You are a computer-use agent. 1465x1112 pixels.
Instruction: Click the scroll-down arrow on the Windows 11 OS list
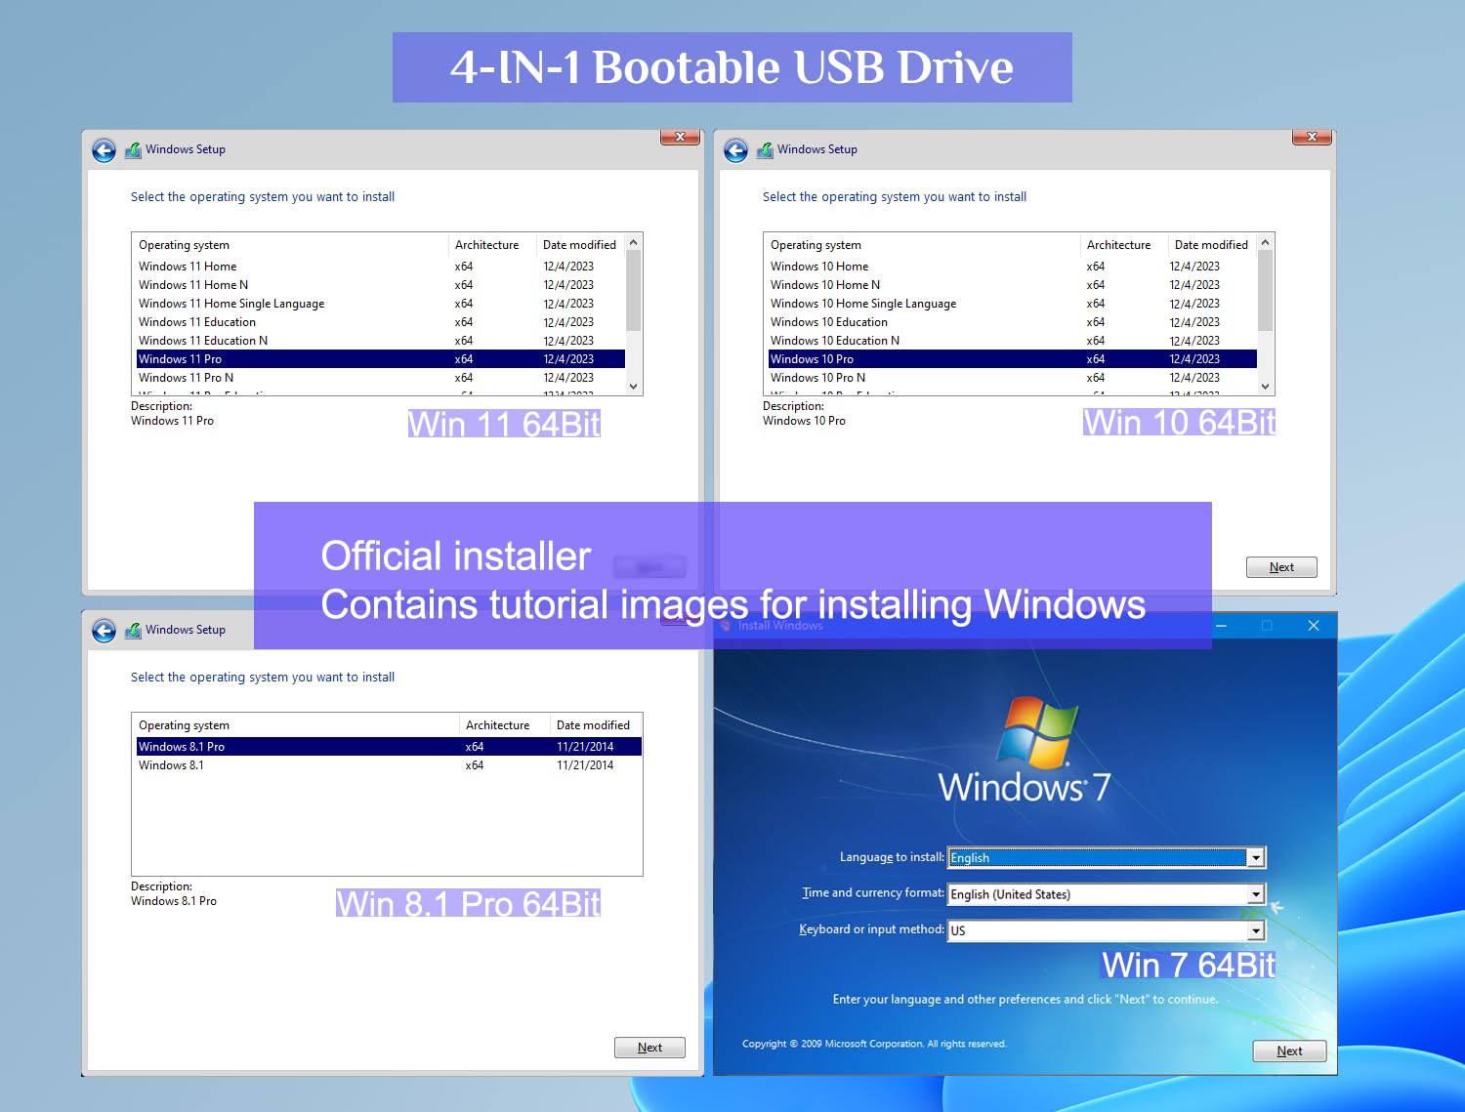click(633, 386)
